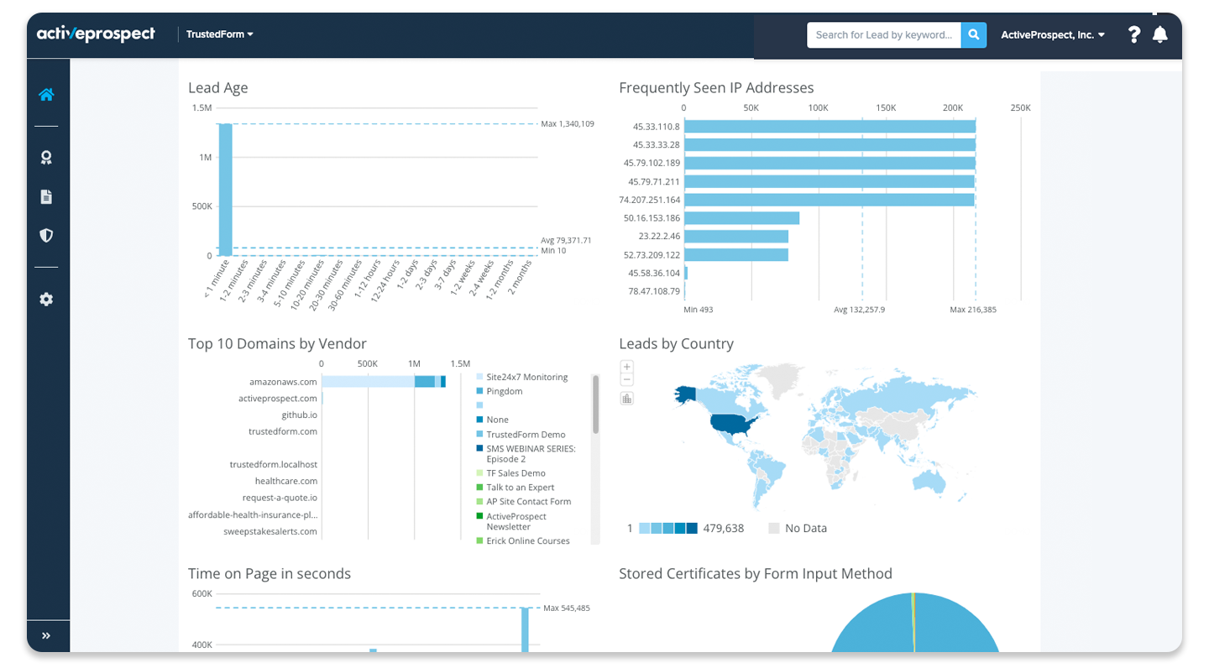The image size is (1209, 668).
Task: Click the magnifier search button
Action: point(974,34)
